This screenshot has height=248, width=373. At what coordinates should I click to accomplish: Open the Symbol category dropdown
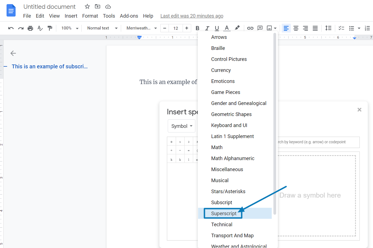click(x=182, y=126)
